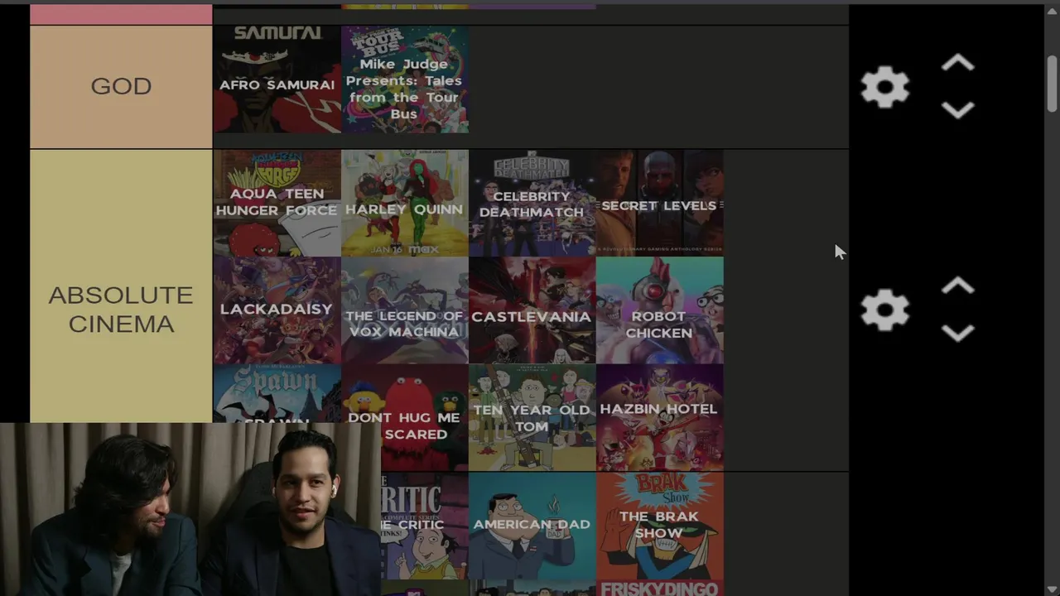Select the ABSOLUTE CINEMA tier label
Viewport: 1060px width, 596px height.
point(121,309)
